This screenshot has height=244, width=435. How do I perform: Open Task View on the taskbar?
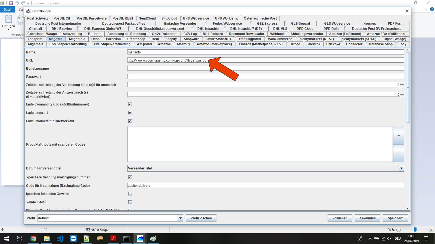[20, 239]
